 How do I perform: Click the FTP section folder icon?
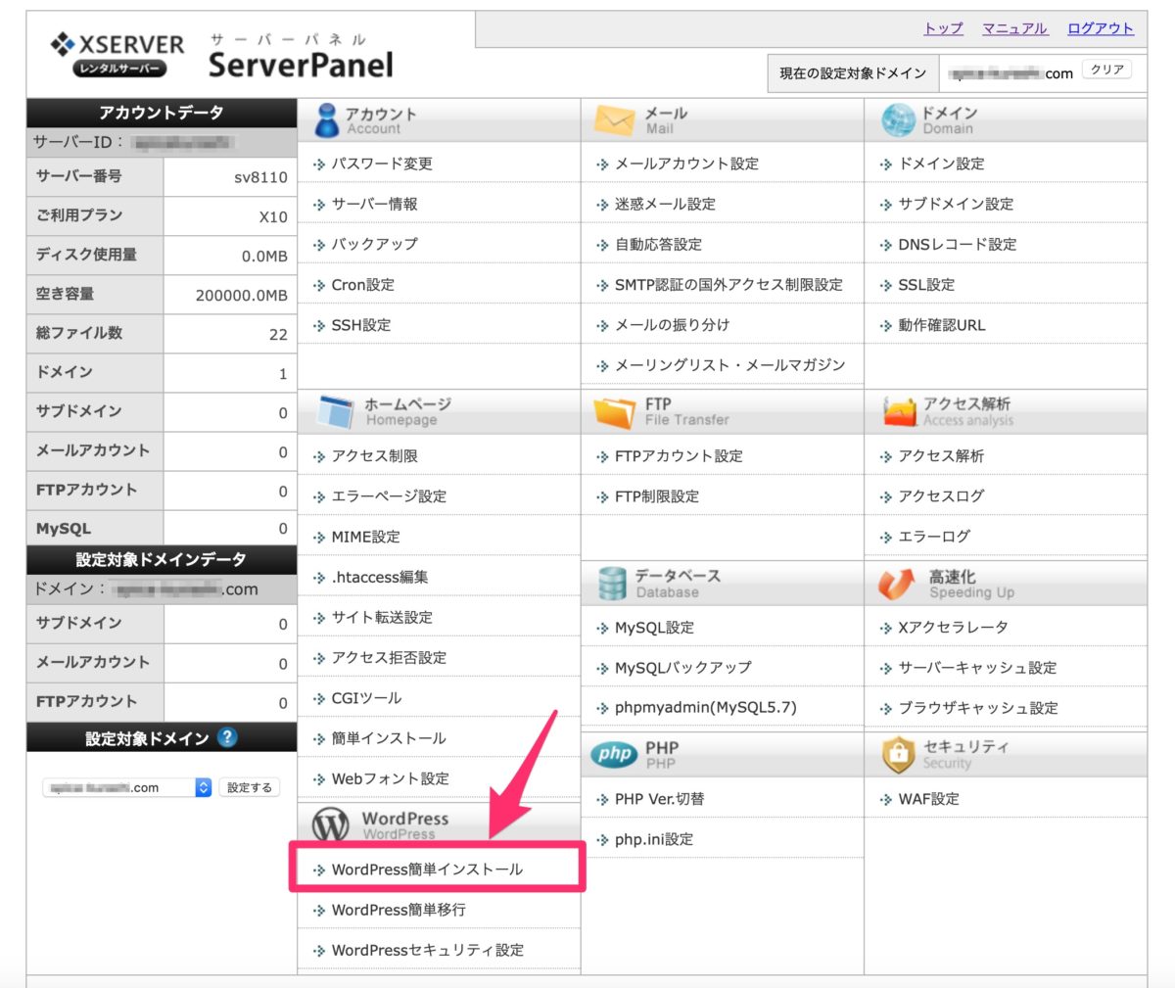click(614, 412)
